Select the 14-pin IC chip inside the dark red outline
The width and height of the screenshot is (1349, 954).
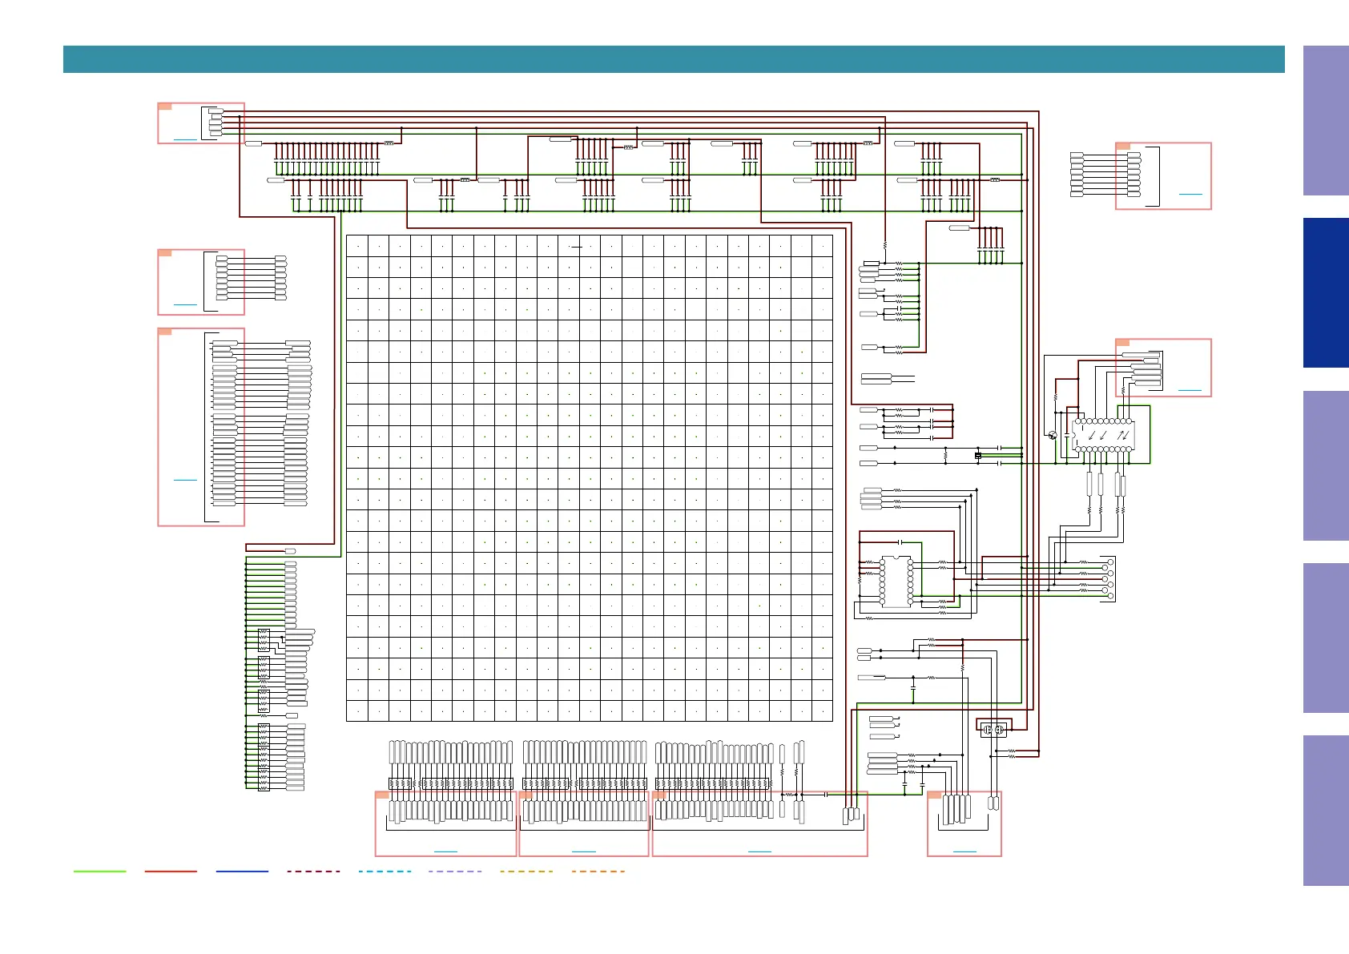click(896, 581)
